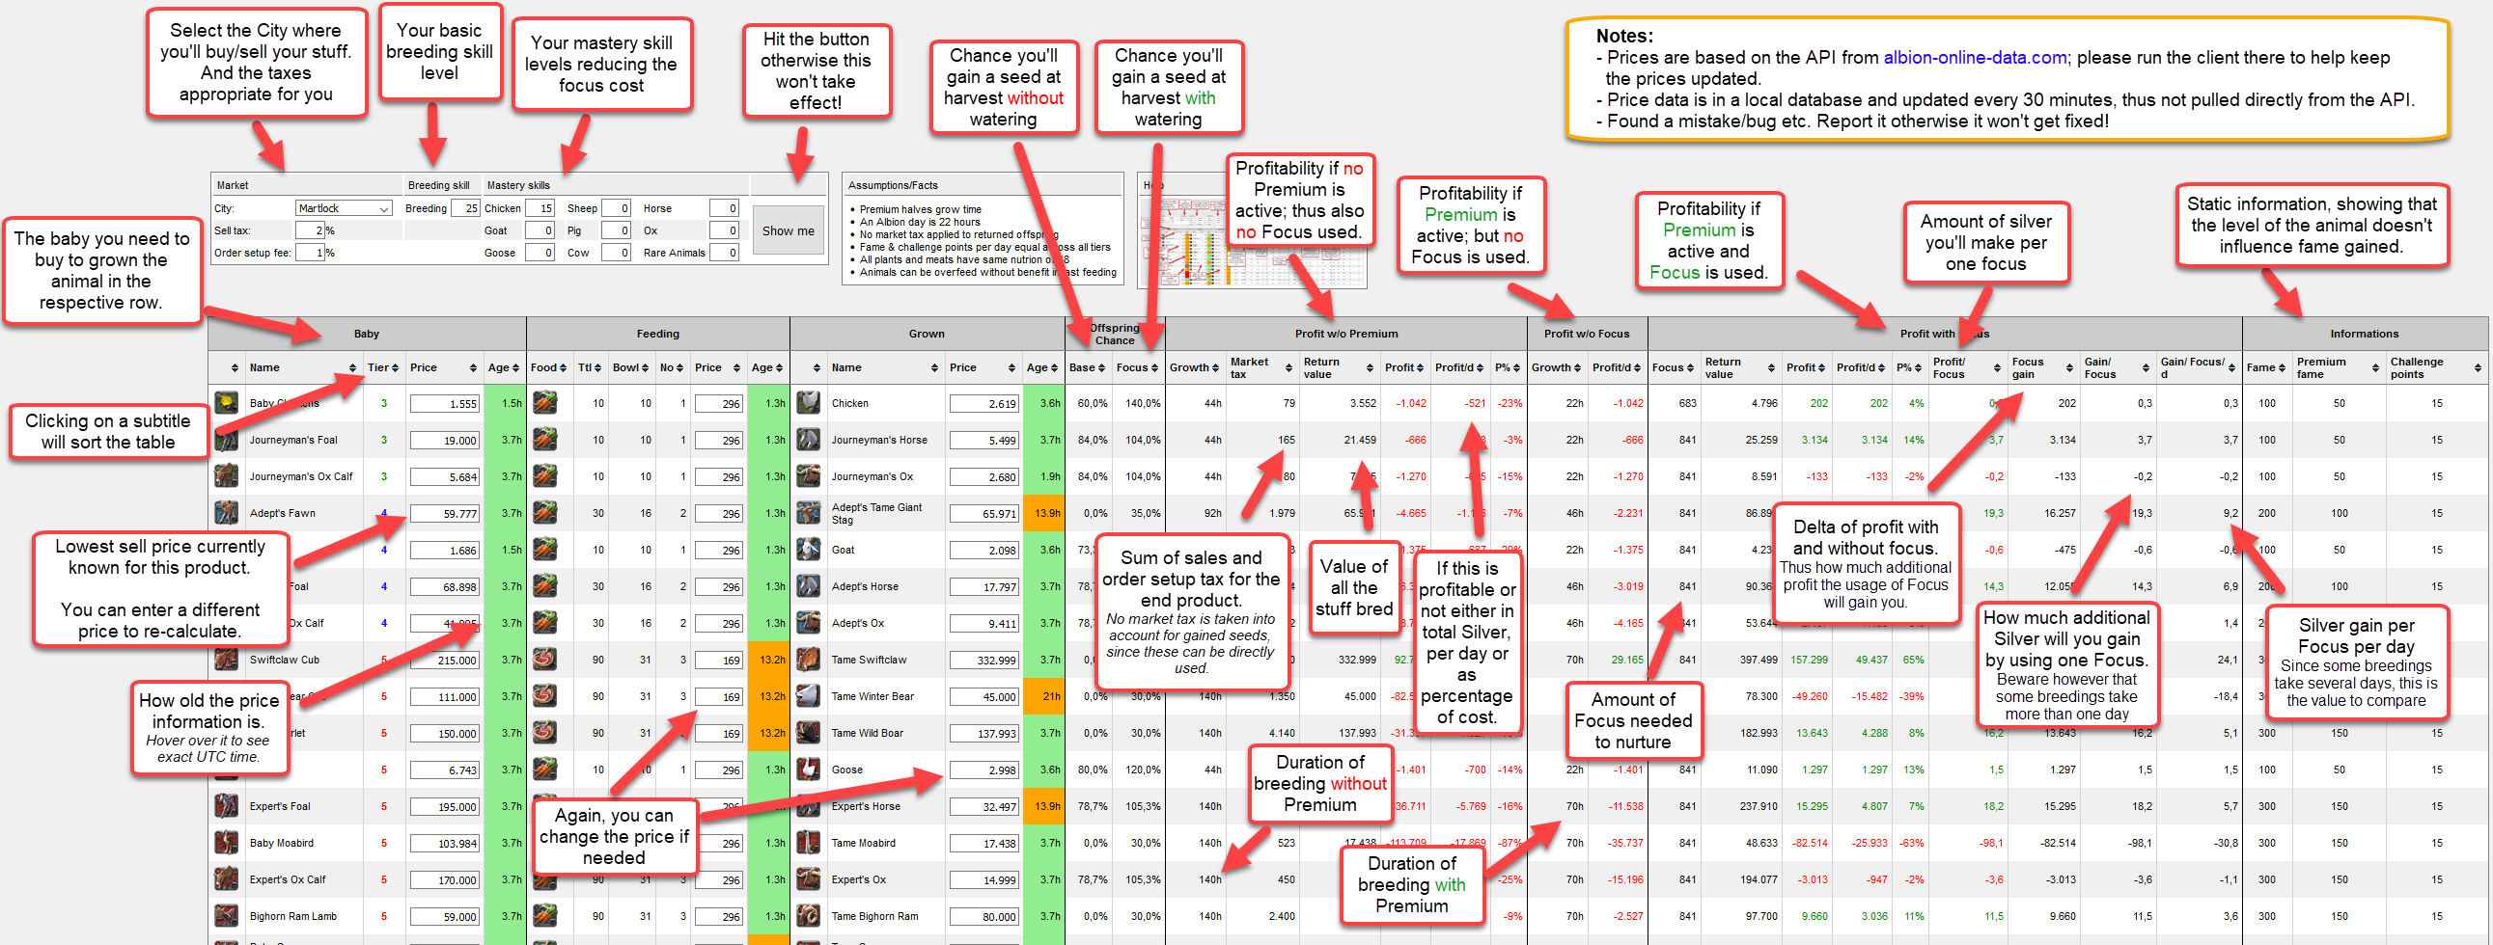Focus the Sell tax percentage field

coord(310,230)
